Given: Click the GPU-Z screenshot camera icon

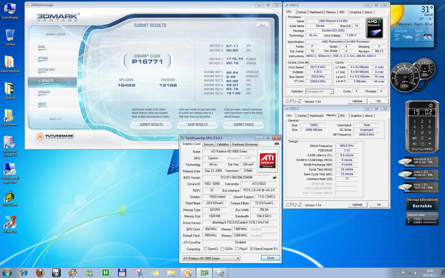Looking at the screenshot, I should 277,144.
